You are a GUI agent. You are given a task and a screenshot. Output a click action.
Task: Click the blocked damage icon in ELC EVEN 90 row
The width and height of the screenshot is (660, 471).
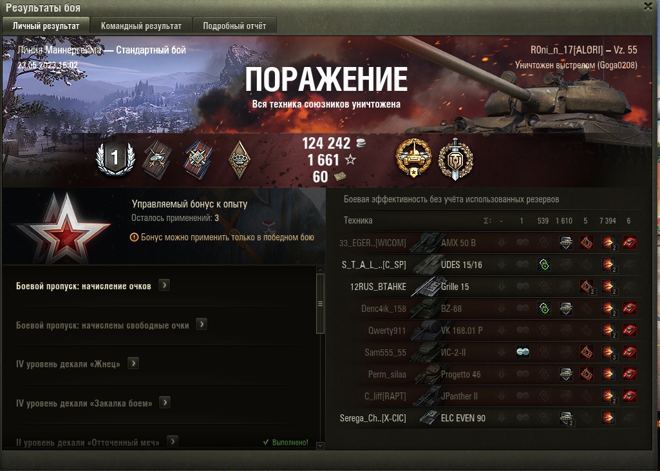point(566,418)
